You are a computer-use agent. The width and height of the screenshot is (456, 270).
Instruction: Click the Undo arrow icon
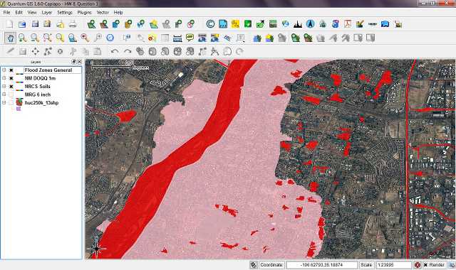[x=115, y=52]
